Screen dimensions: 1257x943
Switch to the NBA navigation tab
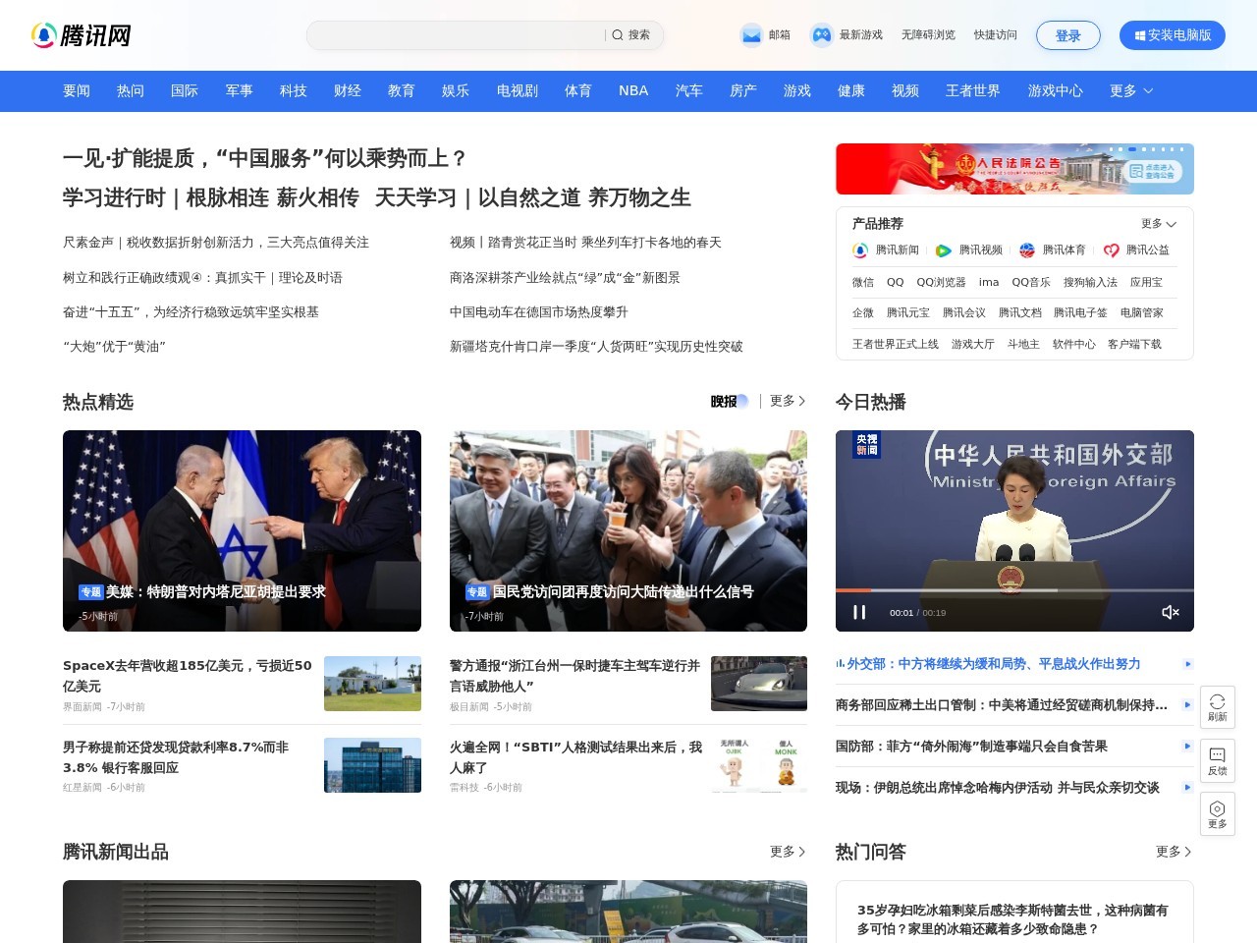633,90
